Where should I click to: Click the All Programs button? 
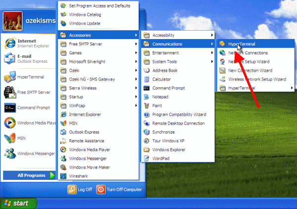tap(29, 175)
